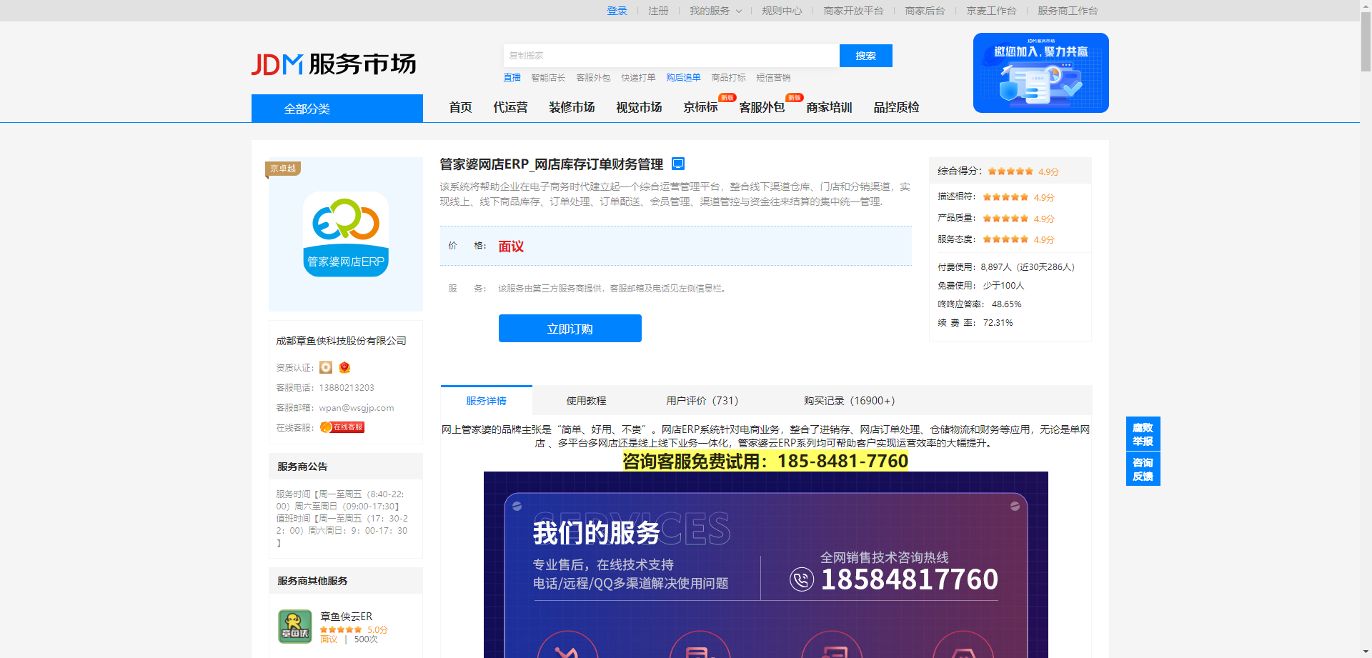Open 客服外包 navigation item

click(762, 107)
